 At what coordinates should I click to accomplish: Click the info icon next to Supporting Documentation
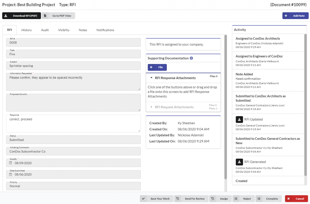(191, 58)
